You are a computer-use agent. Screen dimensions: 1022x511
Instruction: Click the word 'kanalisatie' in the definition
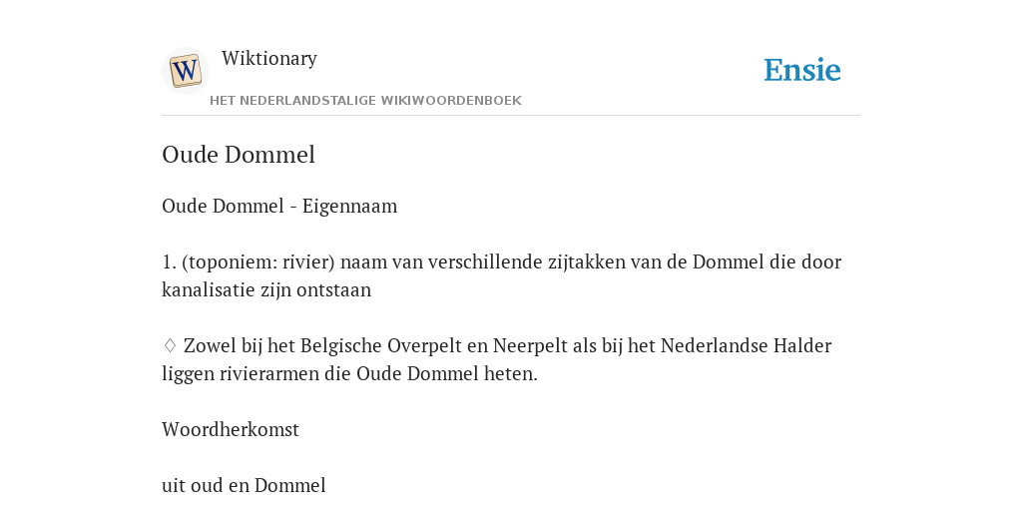tap(209, 290)
